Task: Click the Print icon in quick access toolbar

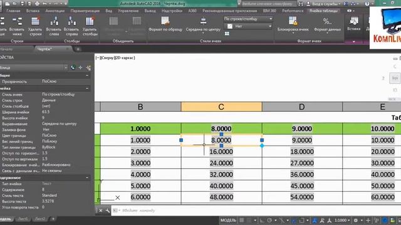Action: (38, 4)
